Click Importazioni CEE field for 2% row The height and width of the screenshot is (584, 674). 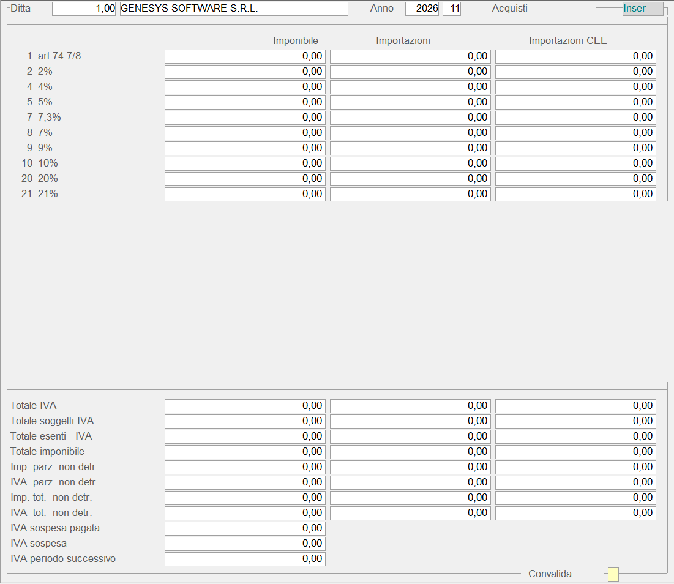pyautogui.click(x=575, y=72)
